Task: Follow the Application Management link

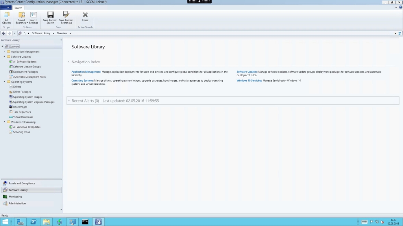Action: (x=86, y=72)
